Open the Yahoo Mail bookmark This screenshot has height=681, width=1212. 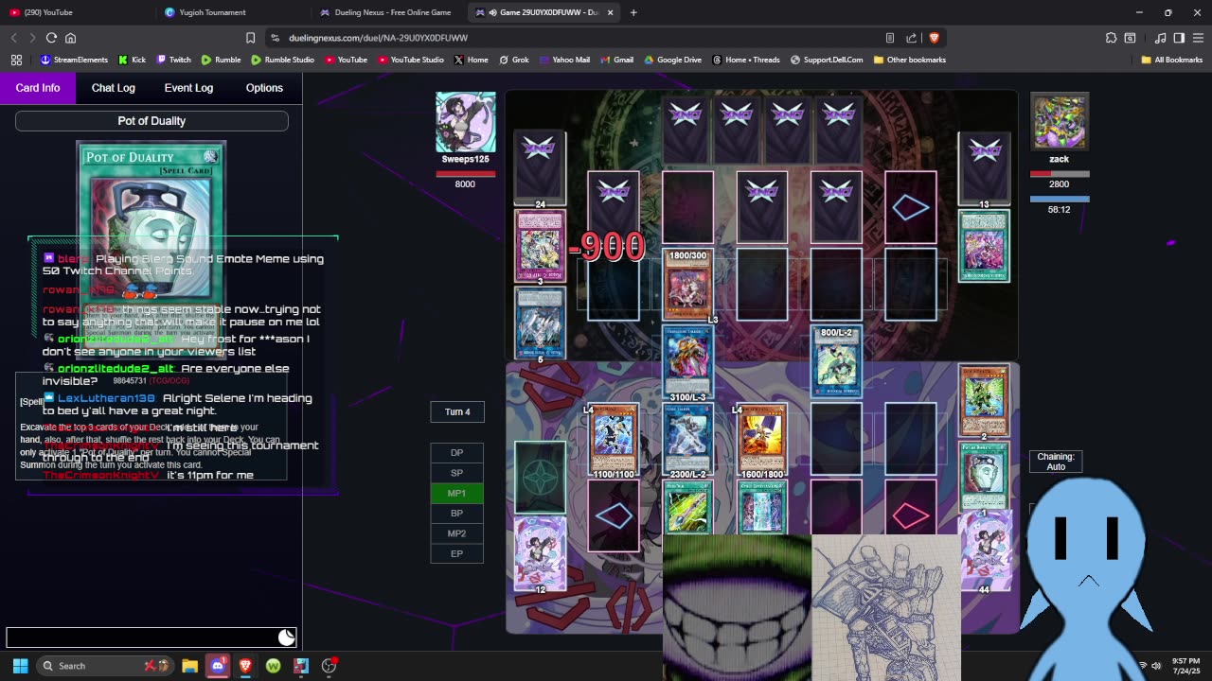coord(563,60)
